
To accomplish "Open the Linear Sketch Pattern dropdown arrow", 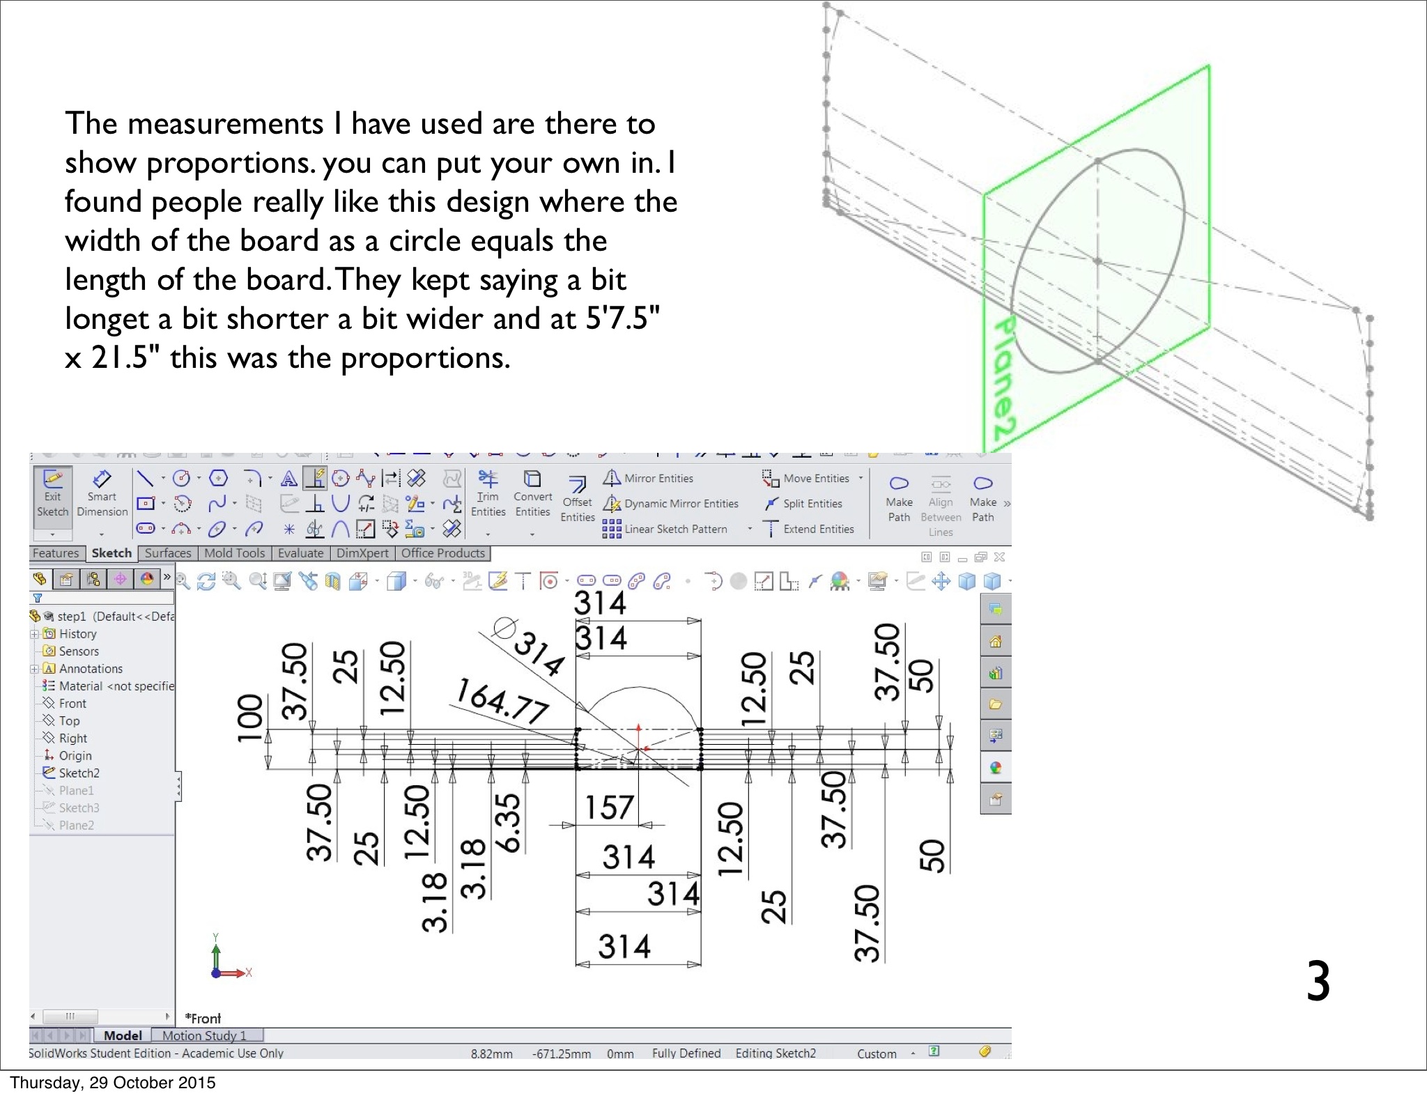I will coord(750,529).
